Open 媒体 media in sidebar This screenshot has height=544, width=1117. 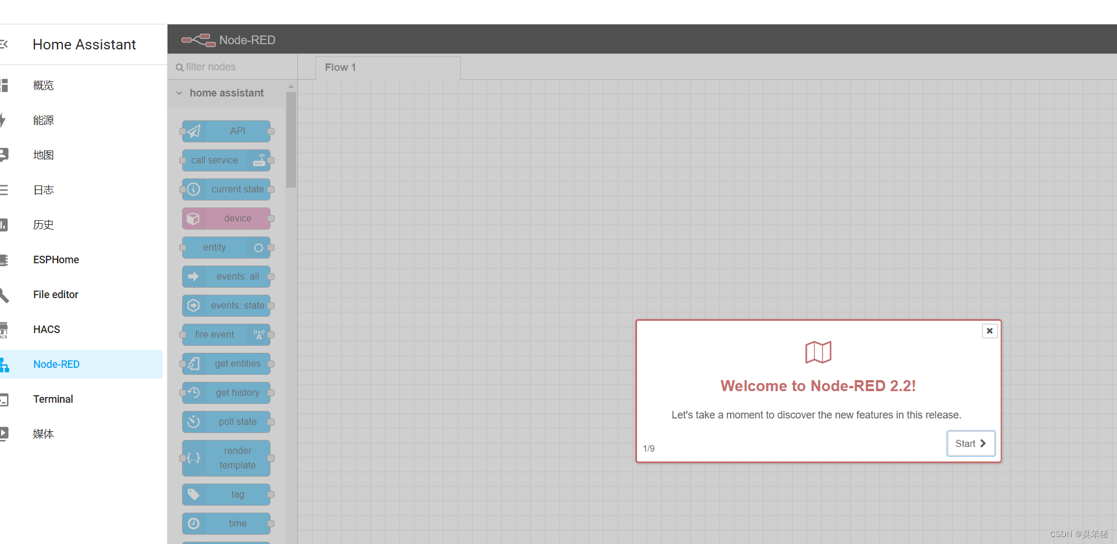coord(81,434)
